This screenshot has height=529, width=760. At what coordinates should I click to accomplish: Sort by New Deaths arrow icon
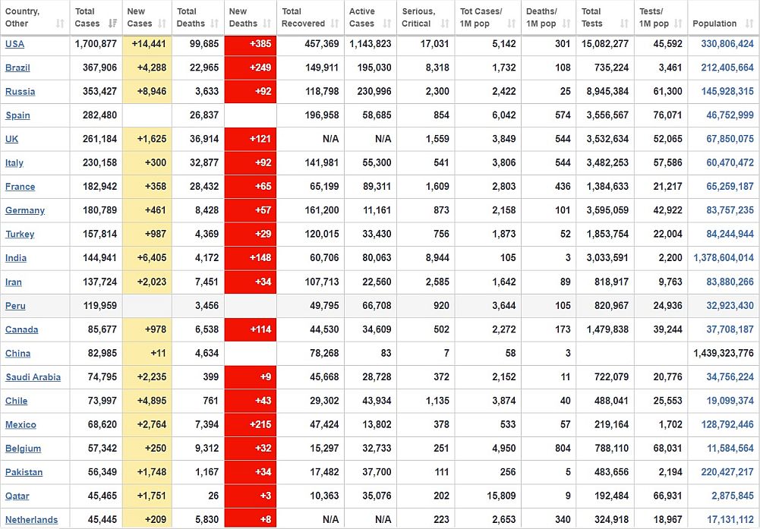pos(266,24)
